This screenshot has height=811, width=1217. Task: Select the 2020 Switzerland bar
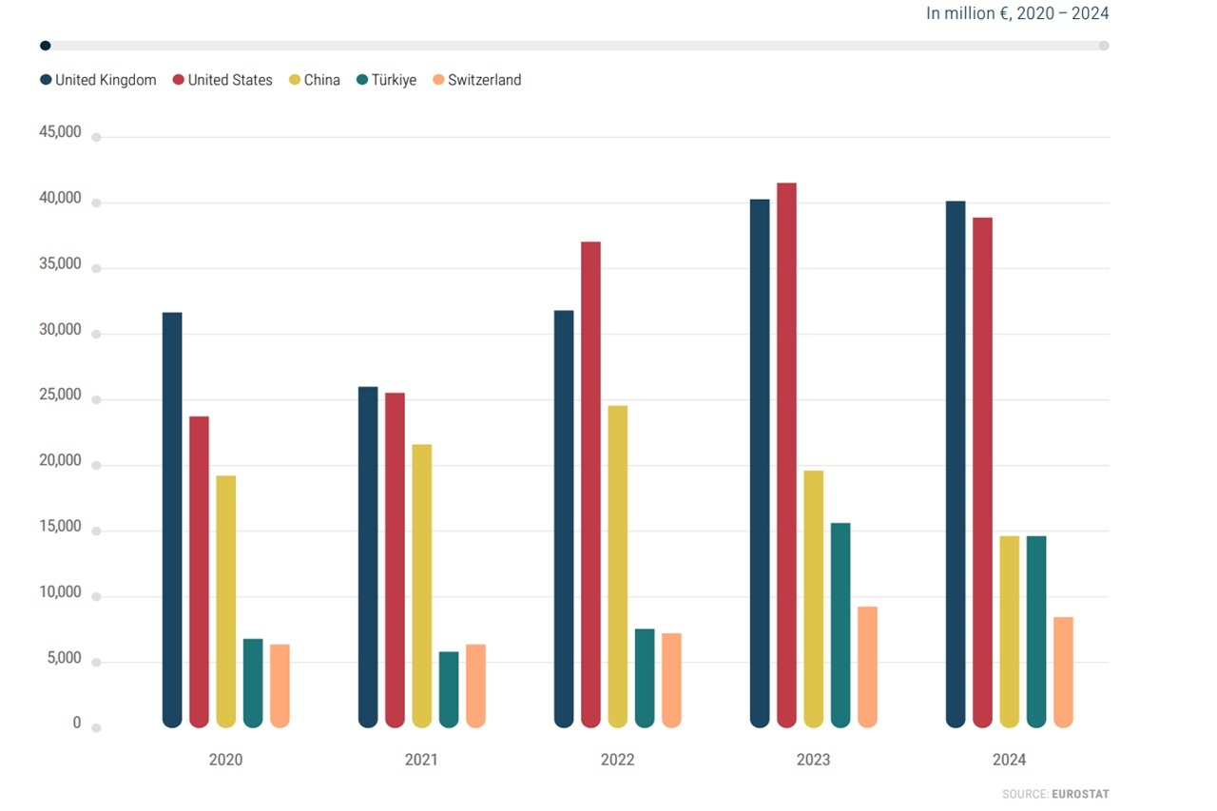280,686
